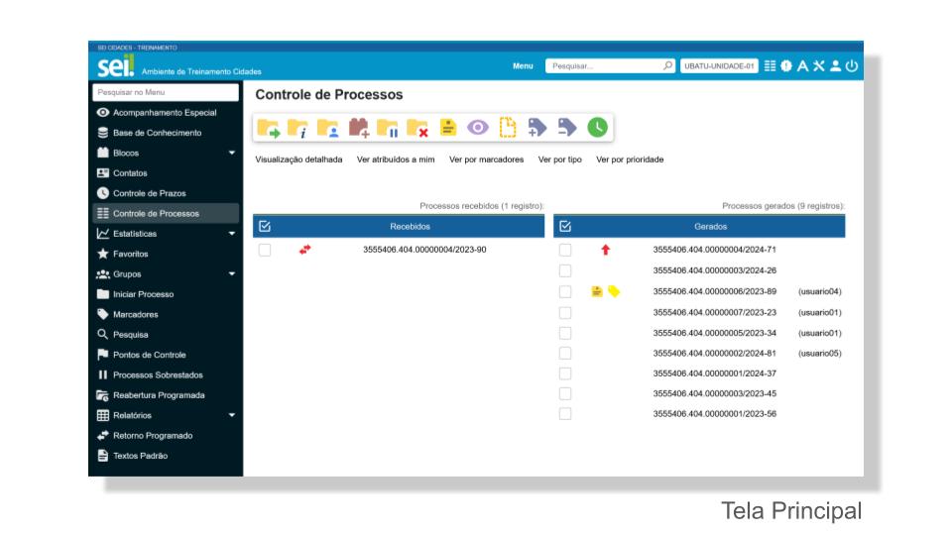Open Textos Padrão in sidebar

166,456
